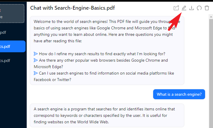213x128 pixels.
Task: Select the highlighted cs.pdf sidebar item
Action: pos(13,46)
